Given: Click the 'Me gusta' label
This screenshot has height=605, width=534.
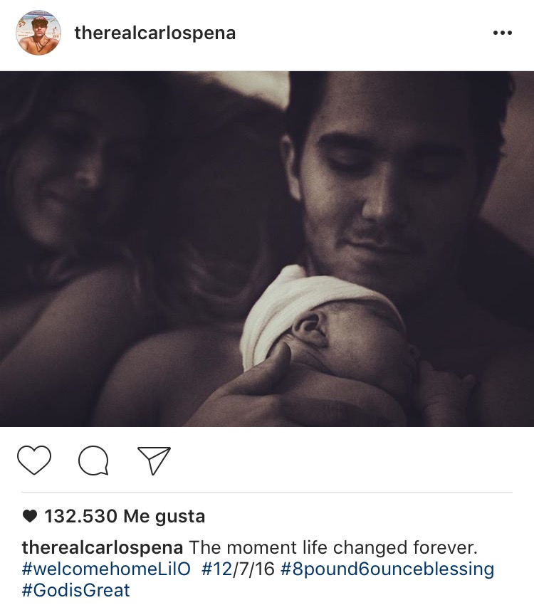Looking at the screenshot, I should pos(164,516).
